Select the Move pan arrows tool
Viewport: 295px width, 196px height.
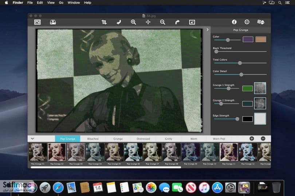click(x=148, y=22)
